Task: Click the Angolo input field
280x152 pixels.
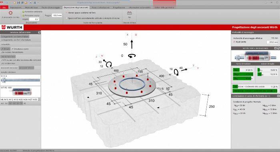Action: [34, 19]
